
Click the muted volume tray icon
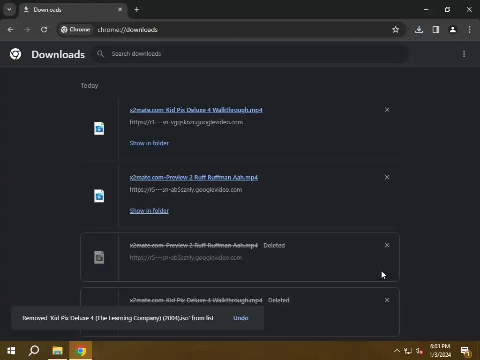(419, 351)
